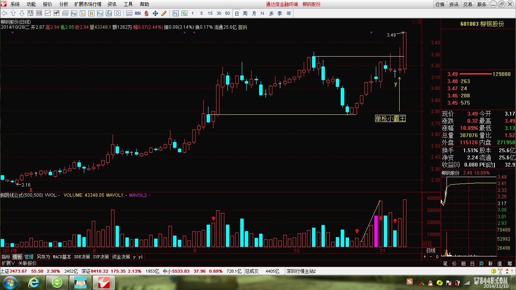
Task: Open the quote list grid icon
Action: [39, 13]
